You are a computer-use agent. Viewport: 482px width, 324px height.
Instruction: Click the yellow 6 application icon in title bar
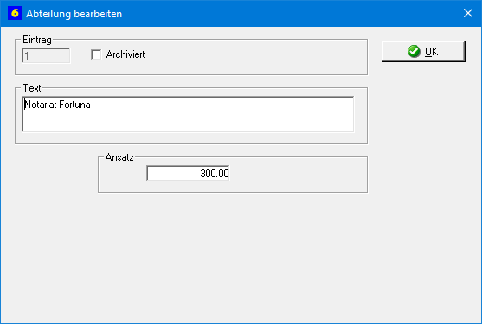[15, 14]
